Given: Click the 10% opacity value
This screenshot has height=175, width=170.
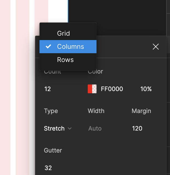Looking at the screenshot, I should pyautogui.click(x=146, y=89).
